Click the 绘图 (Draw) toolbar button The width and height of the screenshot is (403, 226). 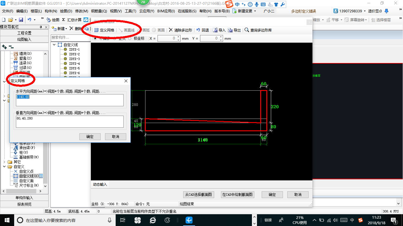(x=53, y=20)
